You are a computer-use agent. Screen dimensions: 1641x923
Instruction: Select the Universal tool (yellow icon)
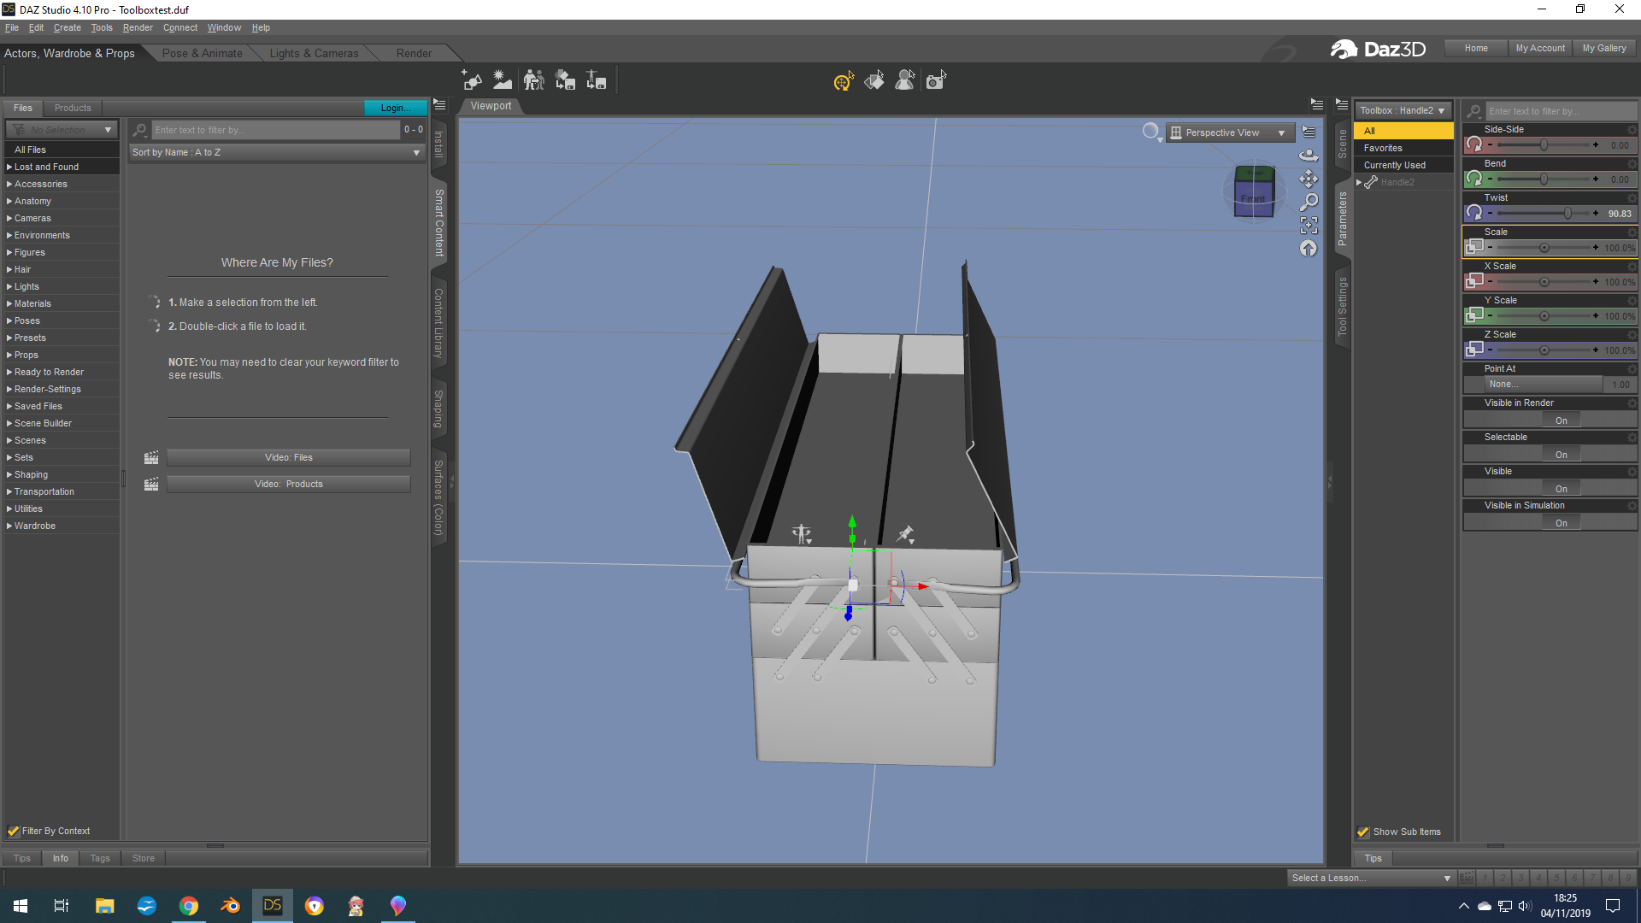[843, 81]
